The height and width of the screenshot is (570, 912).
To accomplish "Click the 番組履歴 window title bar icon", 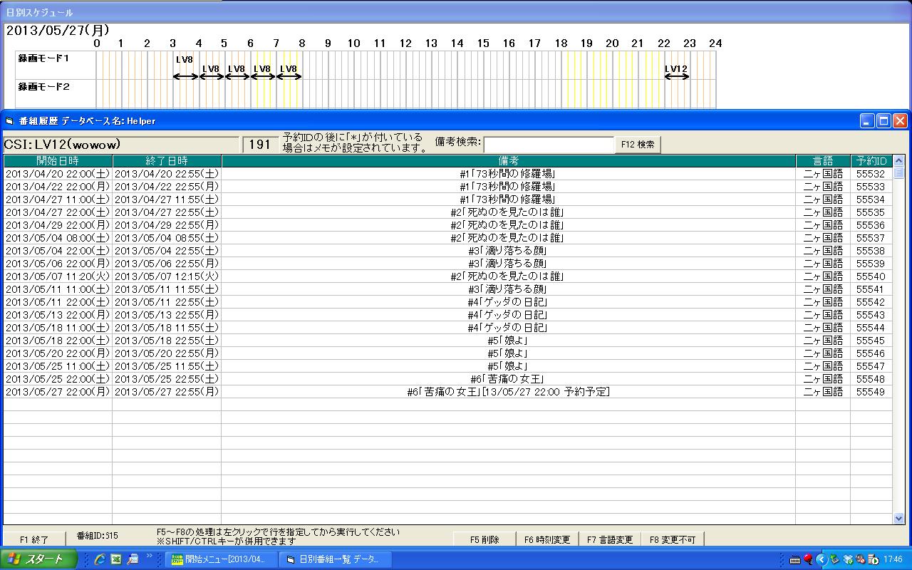I will tap(10, 121).
